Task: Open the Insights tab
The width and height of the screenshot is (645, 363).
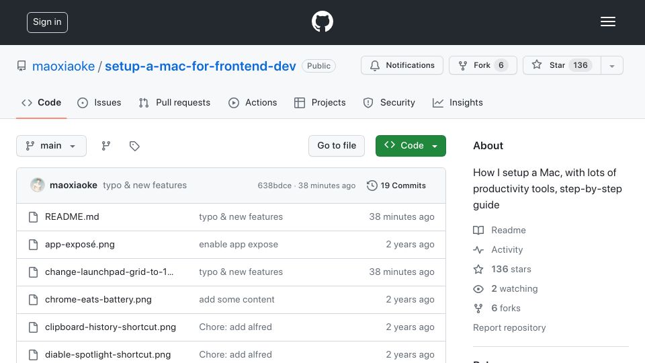Action: coord(458,102)
